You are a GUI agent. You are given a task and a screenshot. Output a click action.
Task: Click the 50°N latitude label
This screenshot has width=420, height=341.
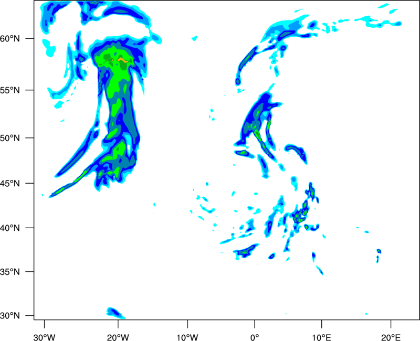tap(10, 138)
